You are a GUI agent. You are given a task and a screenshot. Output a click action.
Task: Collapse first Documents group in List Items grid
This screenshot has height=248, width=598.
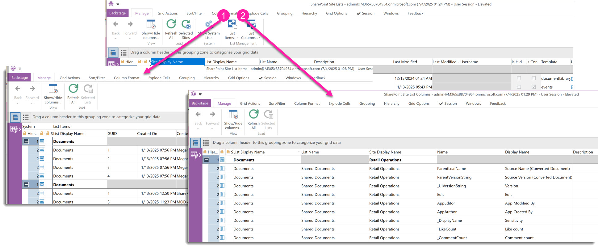coord(26,141)
